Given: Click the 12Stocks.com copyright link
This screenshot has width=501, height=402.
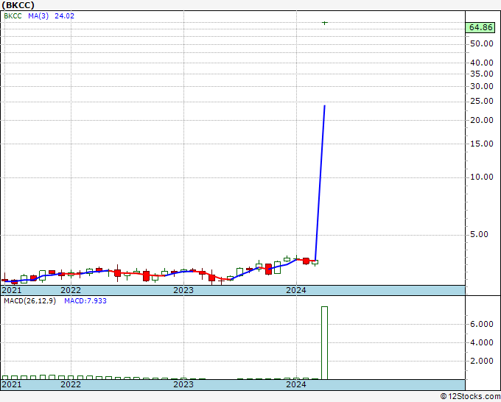Looking at the screenshot, I should 470,396.
